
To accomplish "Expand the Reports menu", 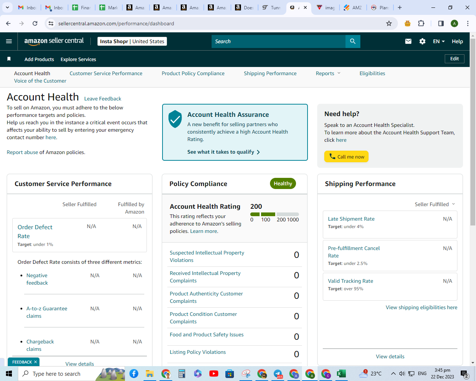I will (x=328, y=73).
